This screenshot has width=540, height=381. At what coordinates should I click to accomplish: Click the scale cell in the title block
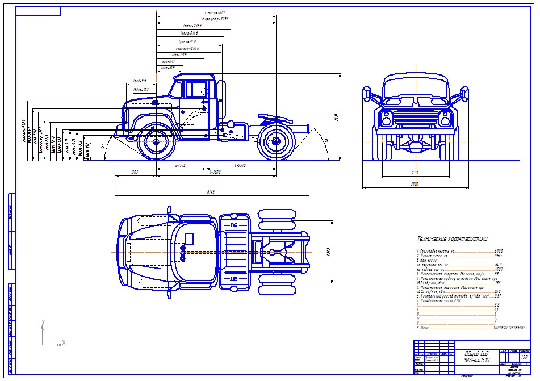point(525,357)
